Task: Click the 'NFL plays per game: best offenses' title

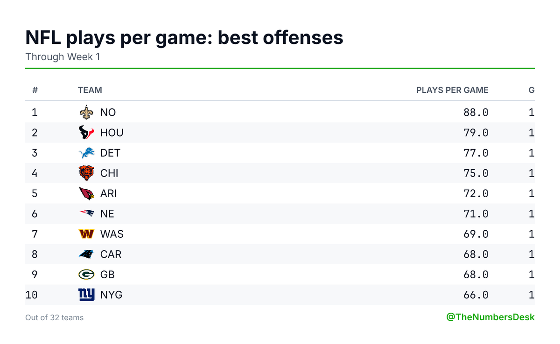Action: coord(184,37)
